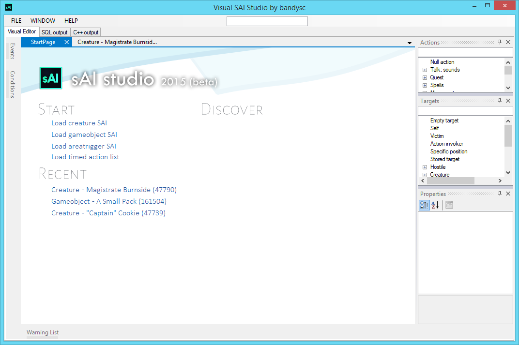Viewport: 519px width, 345px height.
Task: Open the Events side panel tab
Action: coord(12,51)
